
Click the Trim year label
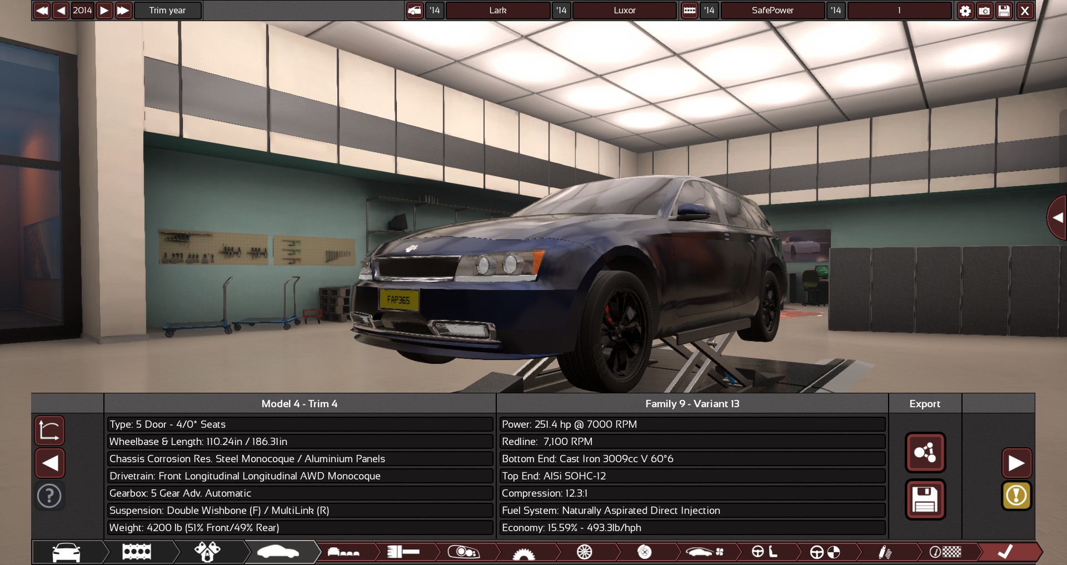pyautogui.click(x=167, y=11)
